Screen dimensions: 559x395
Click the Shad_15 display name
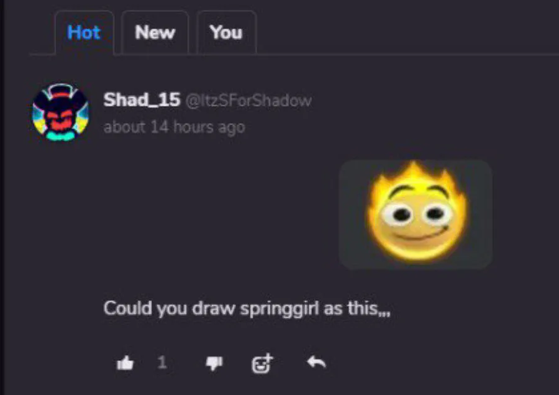point(142,99)
